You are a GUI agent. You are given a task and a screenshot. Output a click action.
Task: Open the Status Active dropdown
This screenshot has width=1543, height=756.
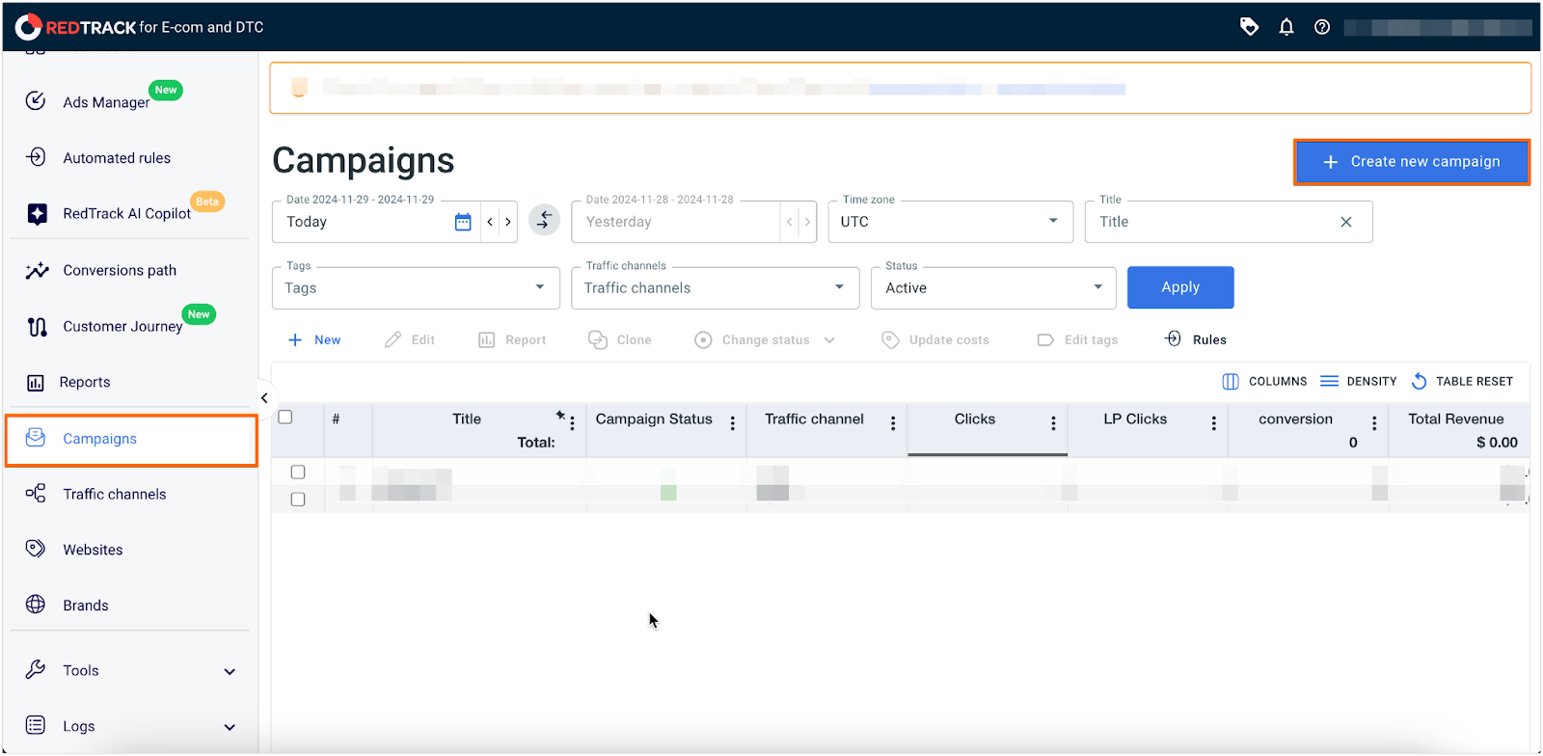tap(992, 288)
